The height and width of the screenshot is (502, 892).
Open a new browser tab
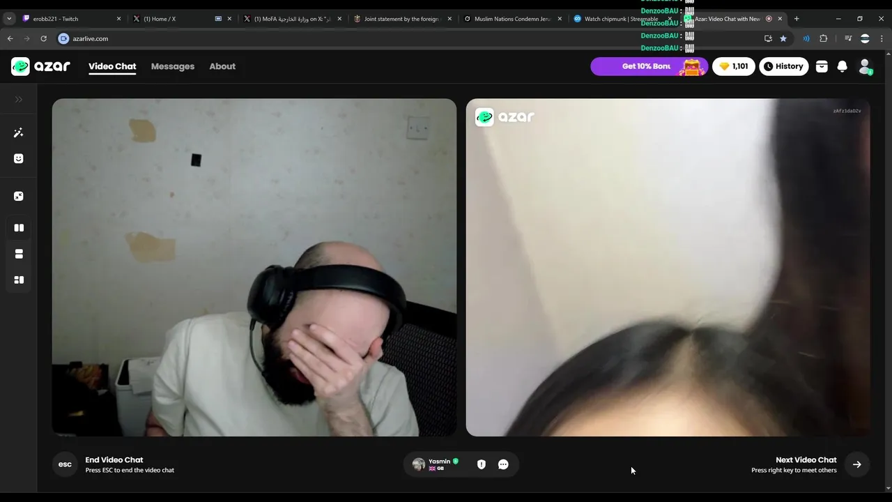tap(797, 19)
